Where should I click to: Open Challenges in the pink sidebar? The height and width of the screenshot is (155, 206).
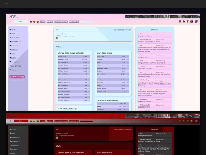pyautogui.click(x=15, y=62)
